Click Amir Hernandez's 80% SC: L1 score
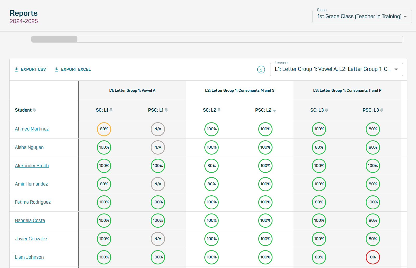Image resolution: width=416 pixels, height=268 pixels. pyautogui.click(x=104, y=184)
